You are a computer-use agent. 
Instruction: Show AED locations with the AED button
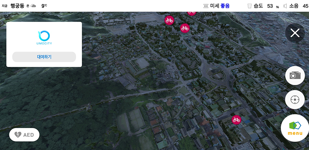click(x=24, y=135)
